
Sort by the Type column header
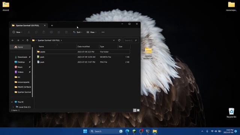pyautogui.click(x=108, y=46)
